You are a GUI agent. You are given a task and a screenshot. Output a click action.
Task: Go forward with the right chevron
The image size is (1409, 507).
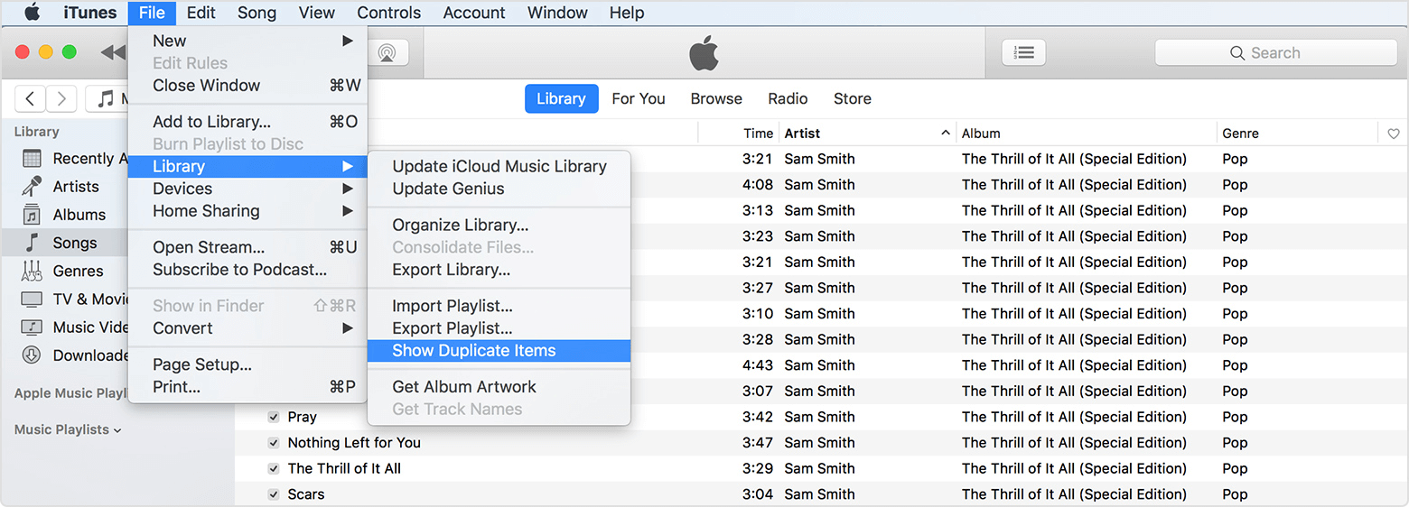(61, 98)
